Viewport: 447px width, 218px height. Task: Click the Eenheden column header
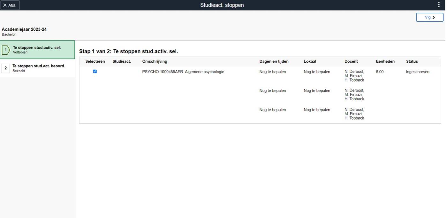pos(385,61)
